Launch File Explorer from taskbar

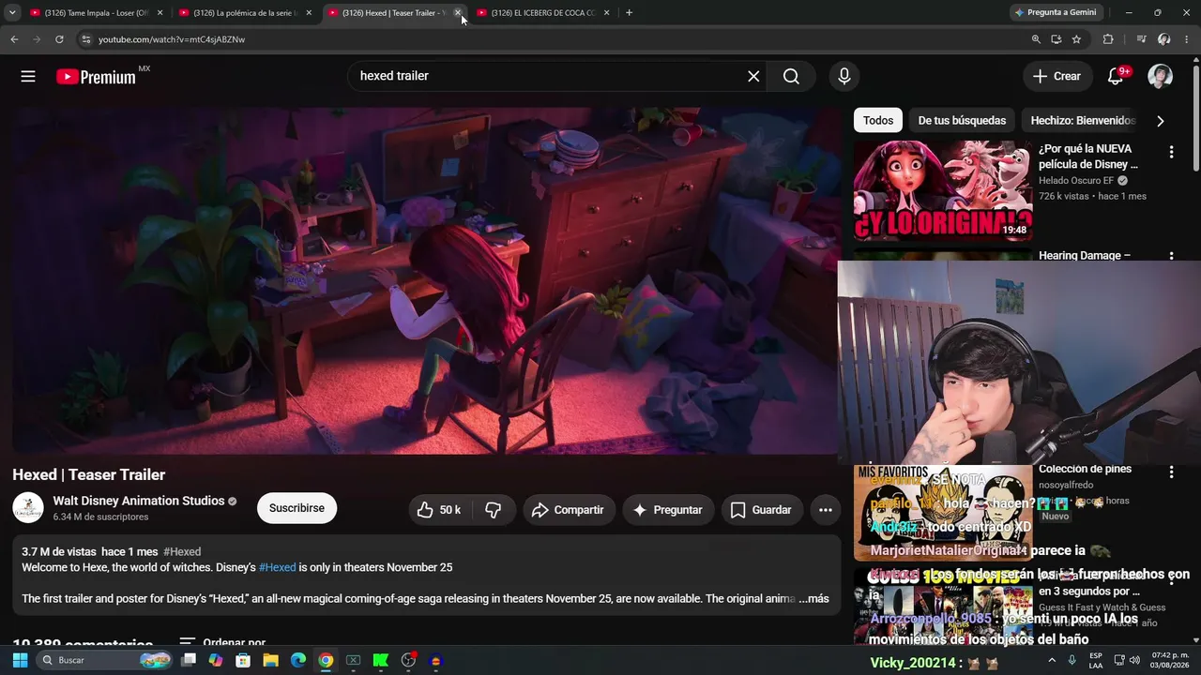tap(270, 660)
